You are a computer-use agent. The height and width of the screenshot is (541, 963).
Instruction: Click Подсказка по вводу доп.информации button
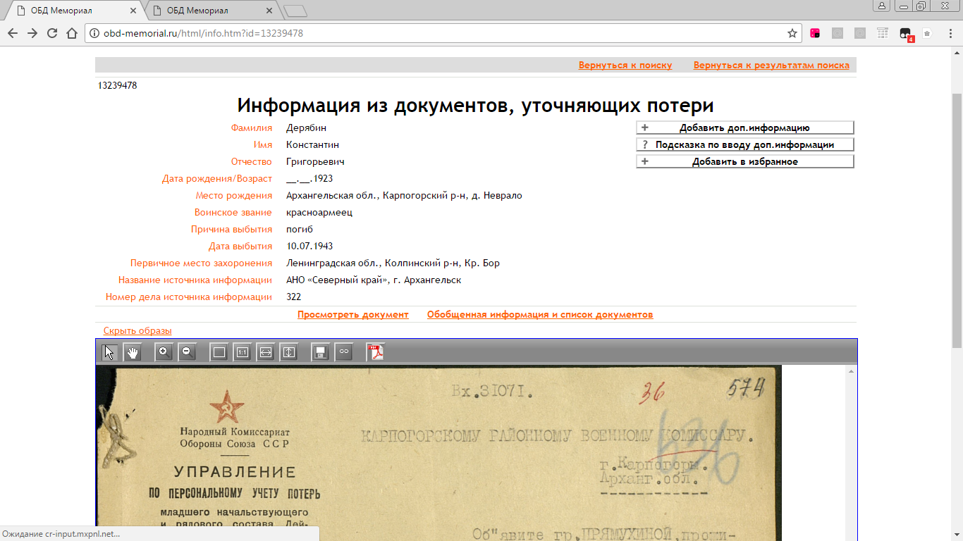click(745, 144)
